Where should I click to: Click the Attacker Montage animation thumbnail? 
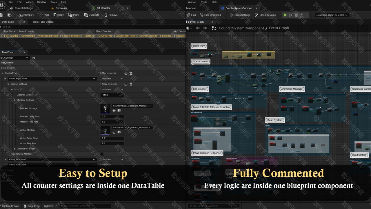coord(105,109)
